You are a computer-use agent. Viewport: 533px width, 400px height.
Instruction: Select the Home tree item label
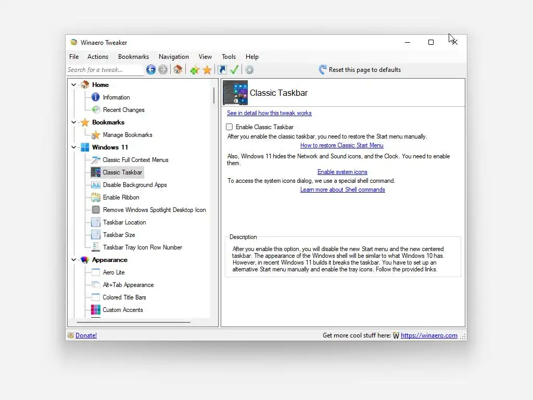point(100,85)
